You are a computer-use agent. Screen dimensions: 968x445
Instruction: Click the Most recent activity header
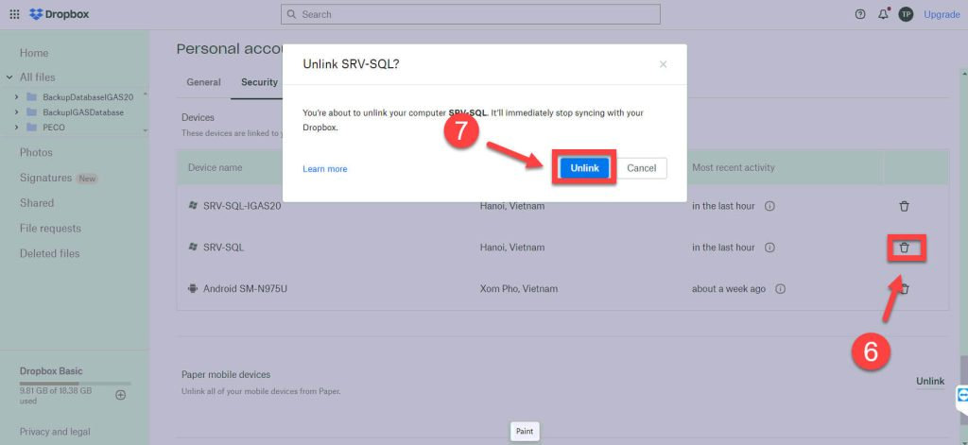pos(734,168)
